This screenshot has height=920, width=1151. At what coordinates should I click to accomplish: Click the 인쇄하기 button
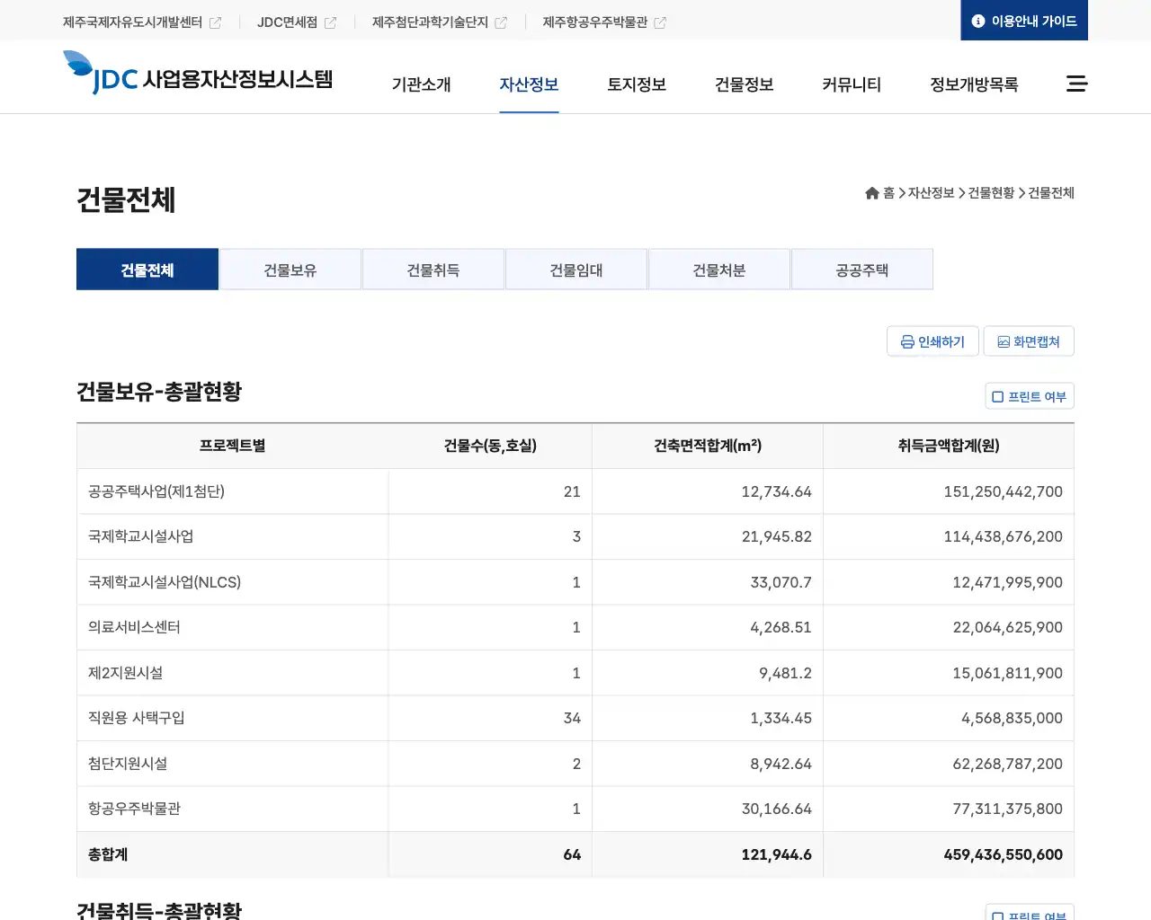[932, 341]
